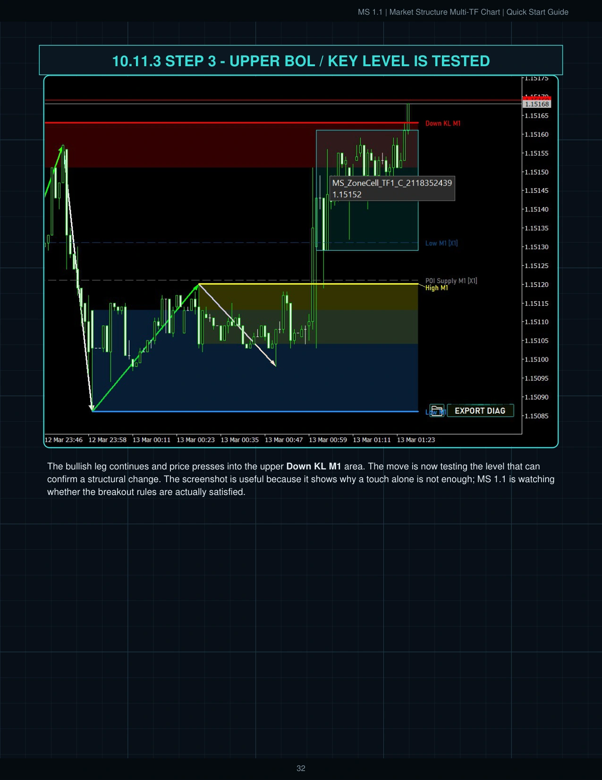Click the bold Down KL M1 in paragraph
The height and width of the screenshot is (780, 602).
314,467
